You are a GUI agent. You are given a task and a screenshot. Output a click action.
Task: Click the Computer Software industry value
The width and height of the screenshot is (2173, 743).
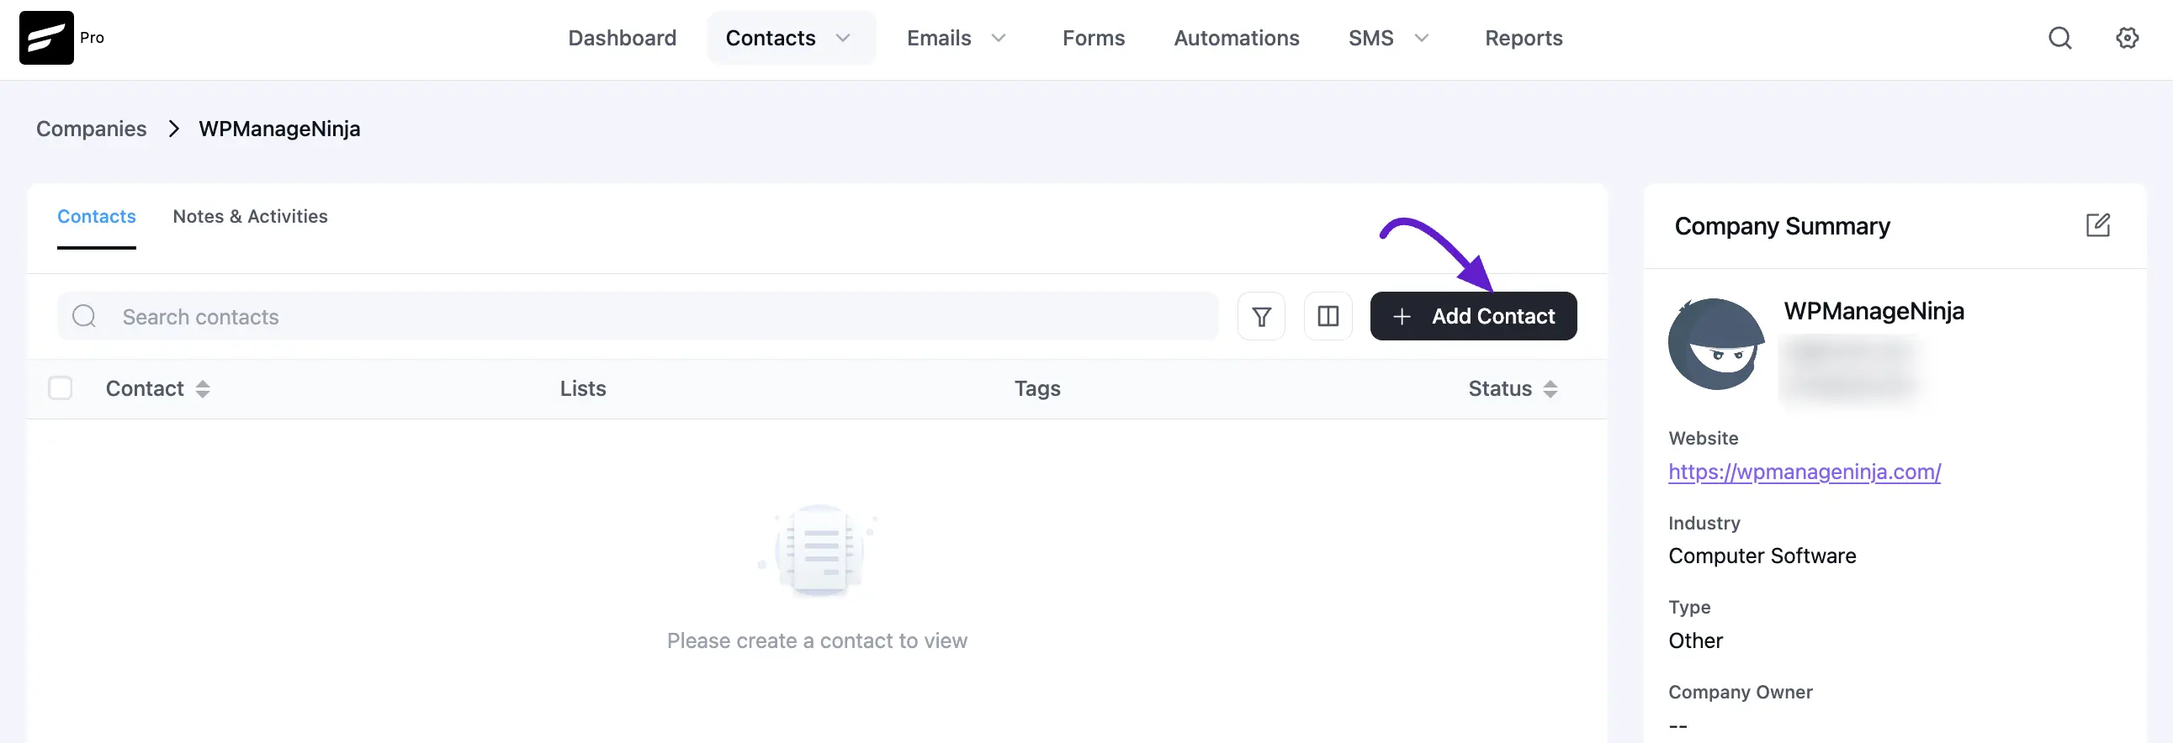(x=1762, y=556)
